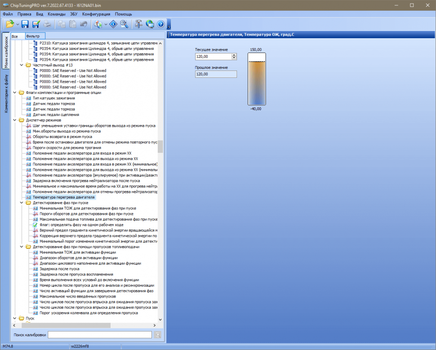Click the open file folder icon

9,24
